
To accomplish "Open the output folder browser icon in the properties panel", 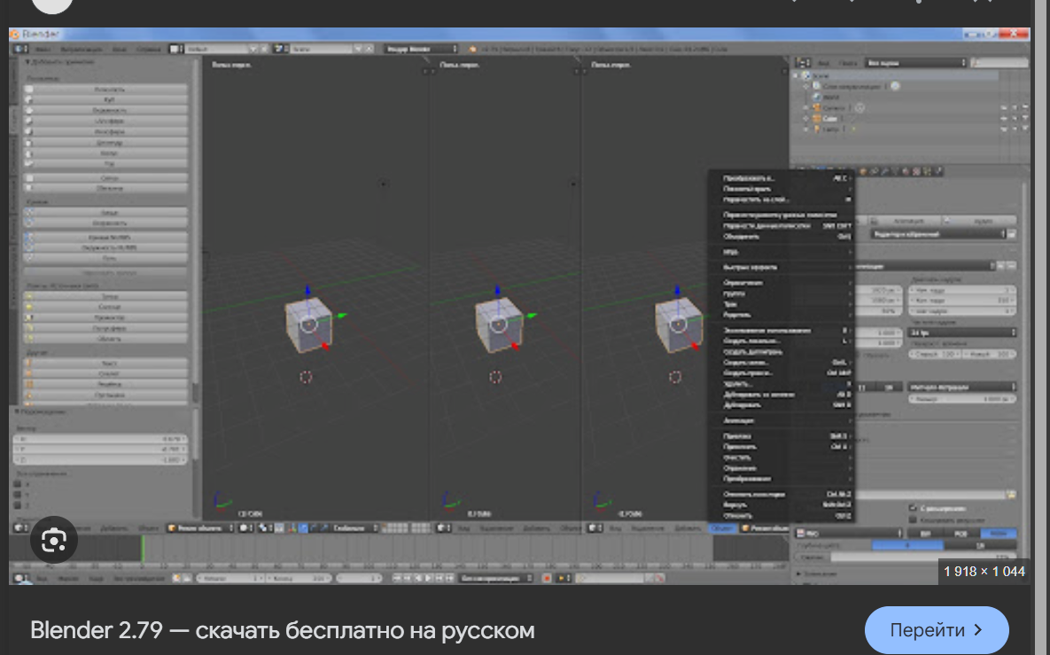I will pos(1011,495).
